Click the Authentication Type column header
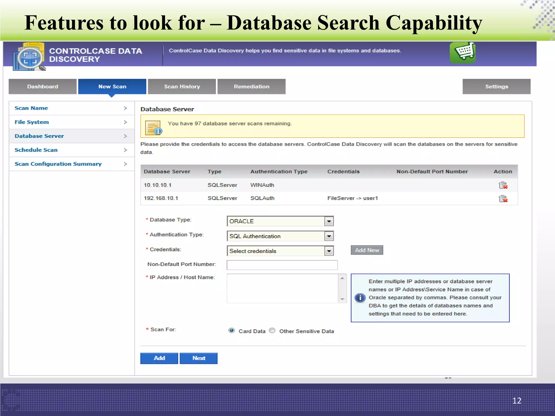 [x=279, y=171]
